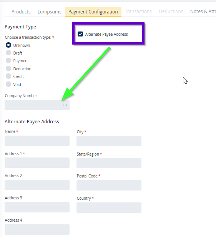Focus the Company Number field
216x237 pixels.
(37, 105)
